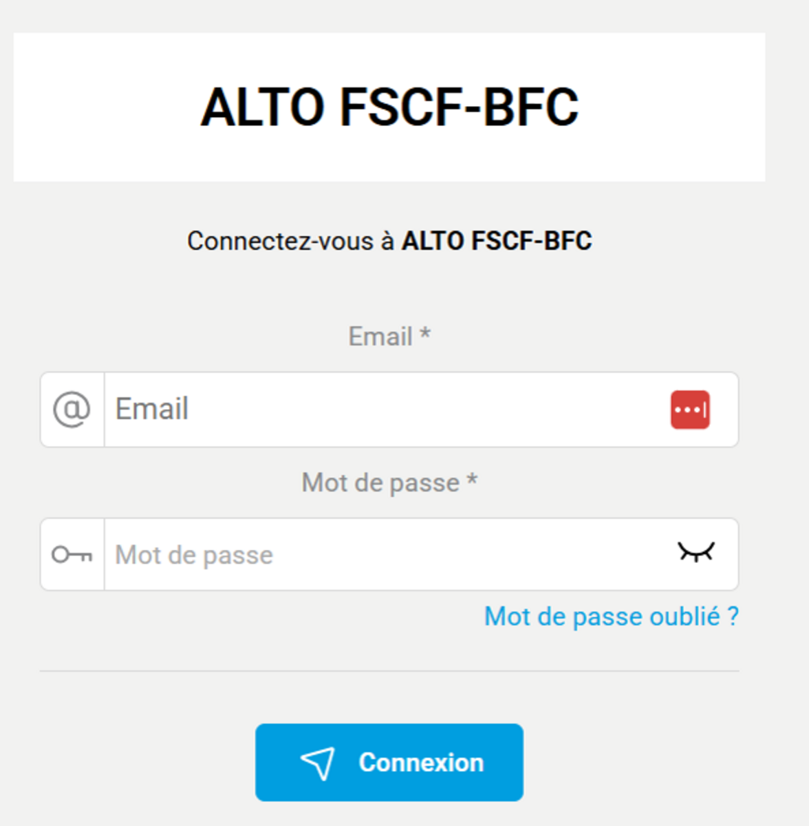
Task: Click the 'Mot de passe *' label
Action: [x=389, y=483]
